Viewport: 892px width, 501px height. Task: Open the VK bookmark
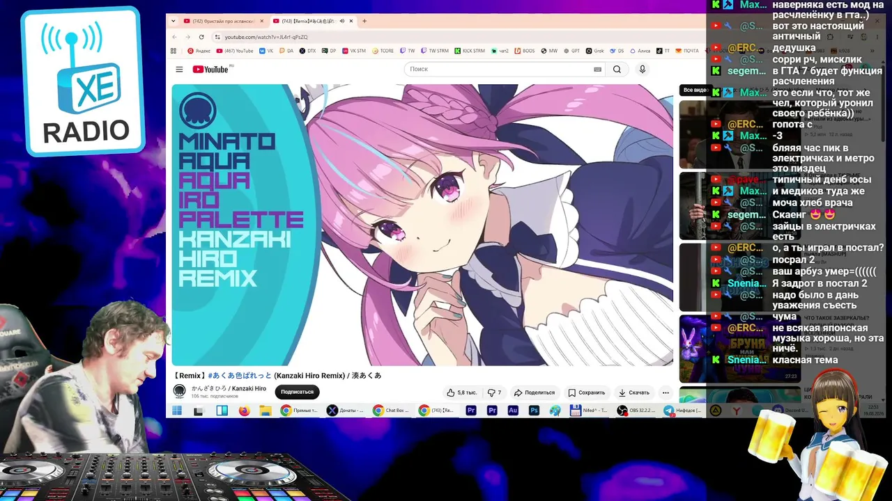(266, 51)
